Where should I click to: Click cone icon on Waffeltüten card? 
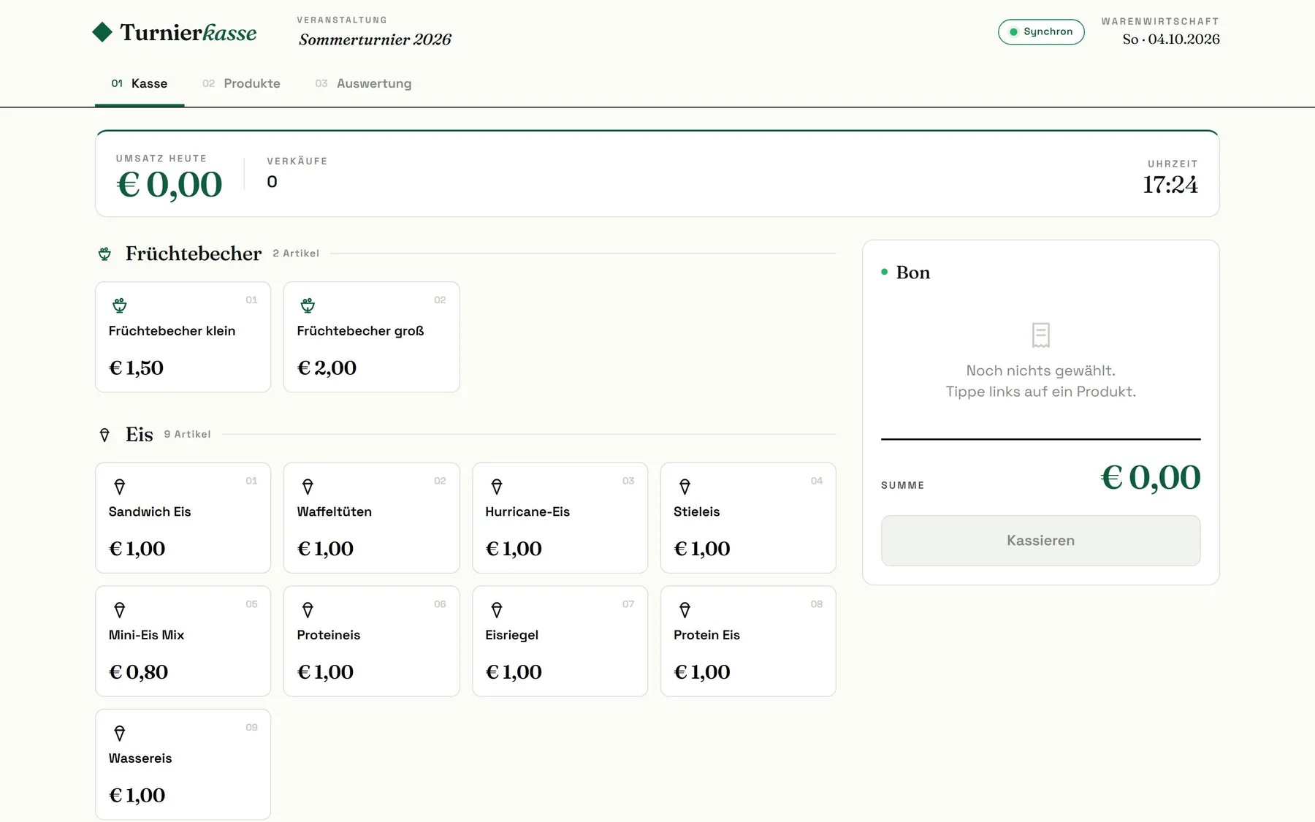(x=308, y=486)
